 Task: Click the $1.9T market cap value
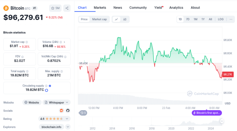click(14, 46)
